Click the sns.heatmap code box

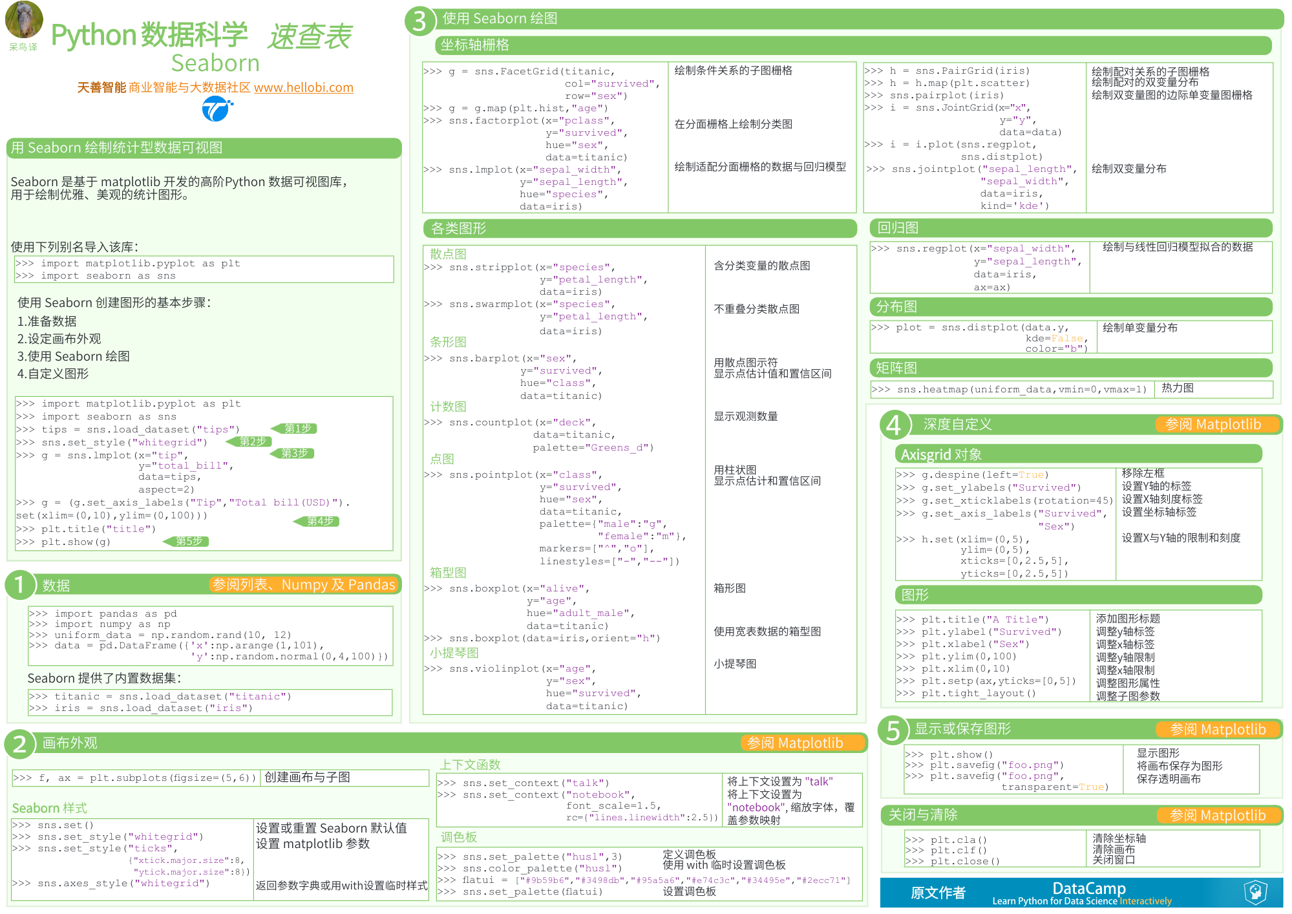1011,389
